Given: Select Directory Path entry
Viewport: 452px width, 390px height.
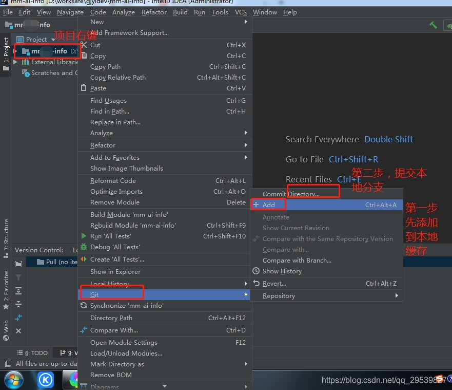Looking at the screenshot, I should (164, 318).
